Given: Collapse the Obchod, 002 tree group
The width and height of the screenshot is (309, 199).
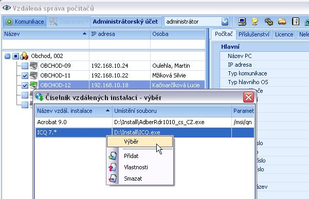Looking at the screenshot, I should coord(7,56).
